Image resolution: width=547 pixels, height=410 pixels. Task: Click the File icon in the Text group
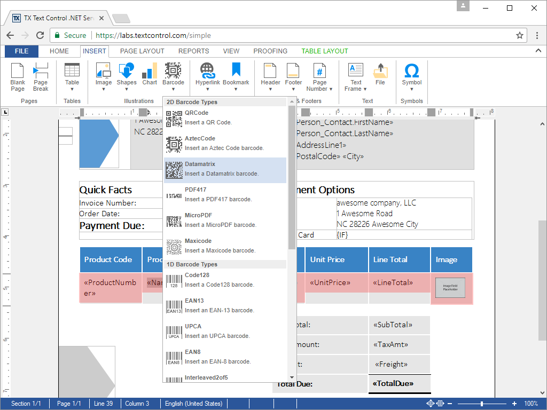point(380,74)
